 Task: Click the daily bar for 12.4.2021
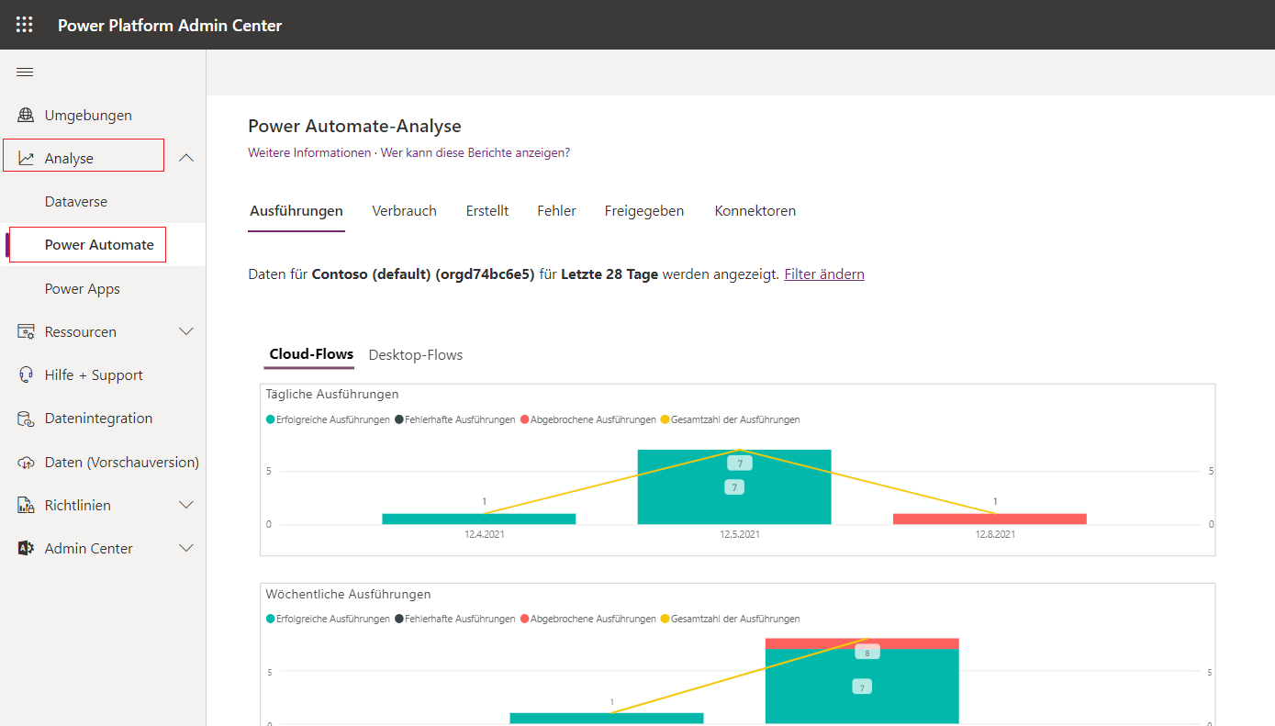[479, 519]
